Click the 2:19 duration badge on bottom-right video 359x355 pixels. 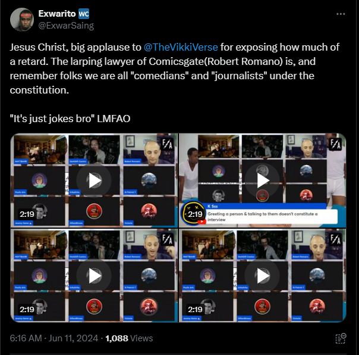pyautogui.click(x=195, y=309)
